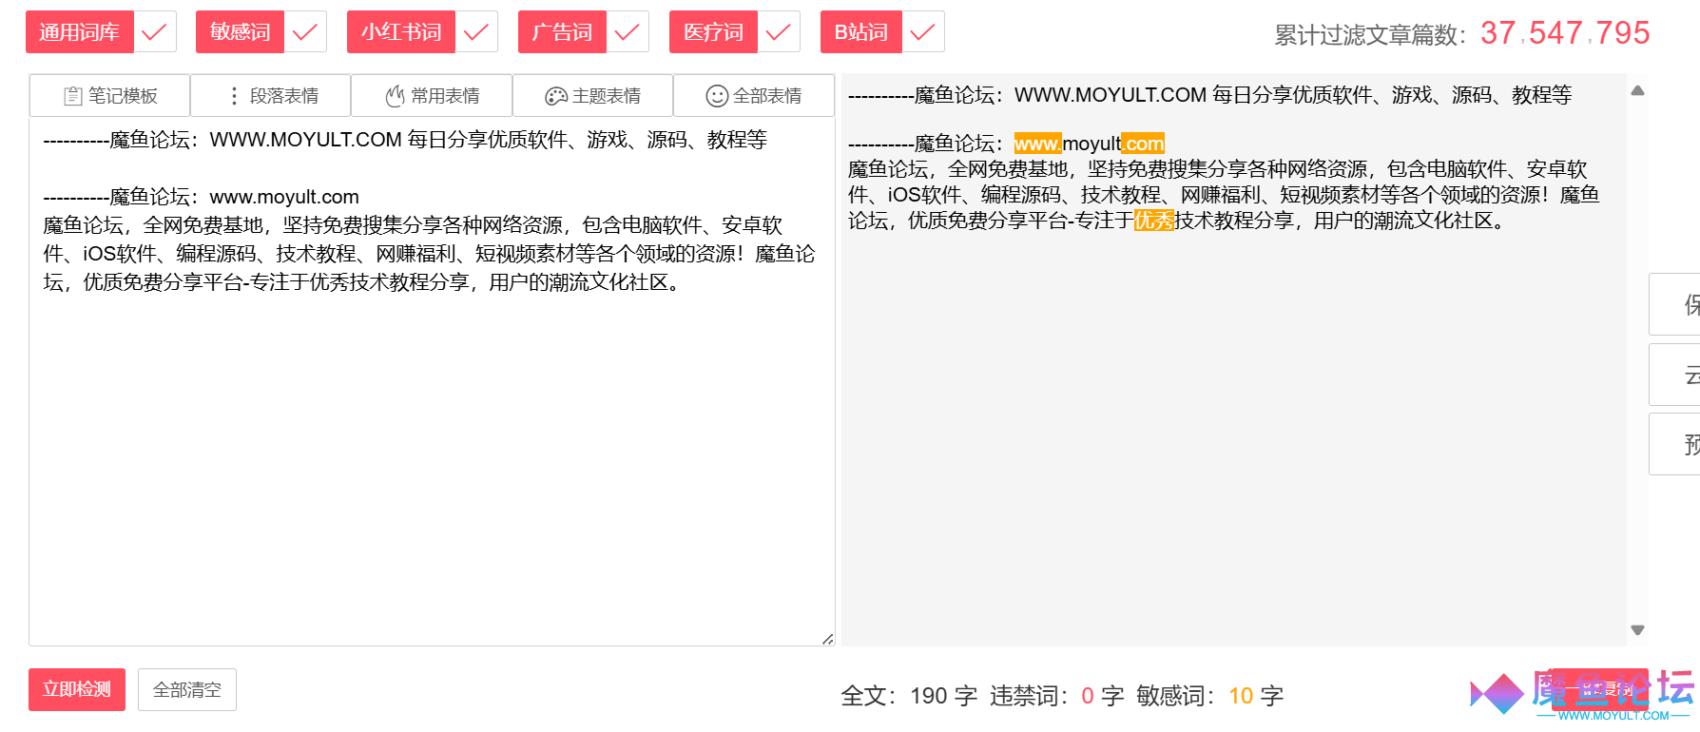Switch to the 段落表情 tab
The width and height of the screenshot is (1700, 732).
tap(271, 96)
